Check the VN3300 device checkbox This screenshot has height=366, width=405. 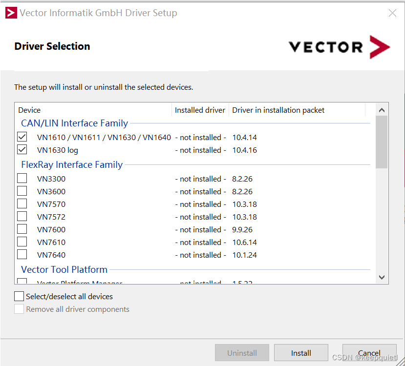(x=22, y=178)
